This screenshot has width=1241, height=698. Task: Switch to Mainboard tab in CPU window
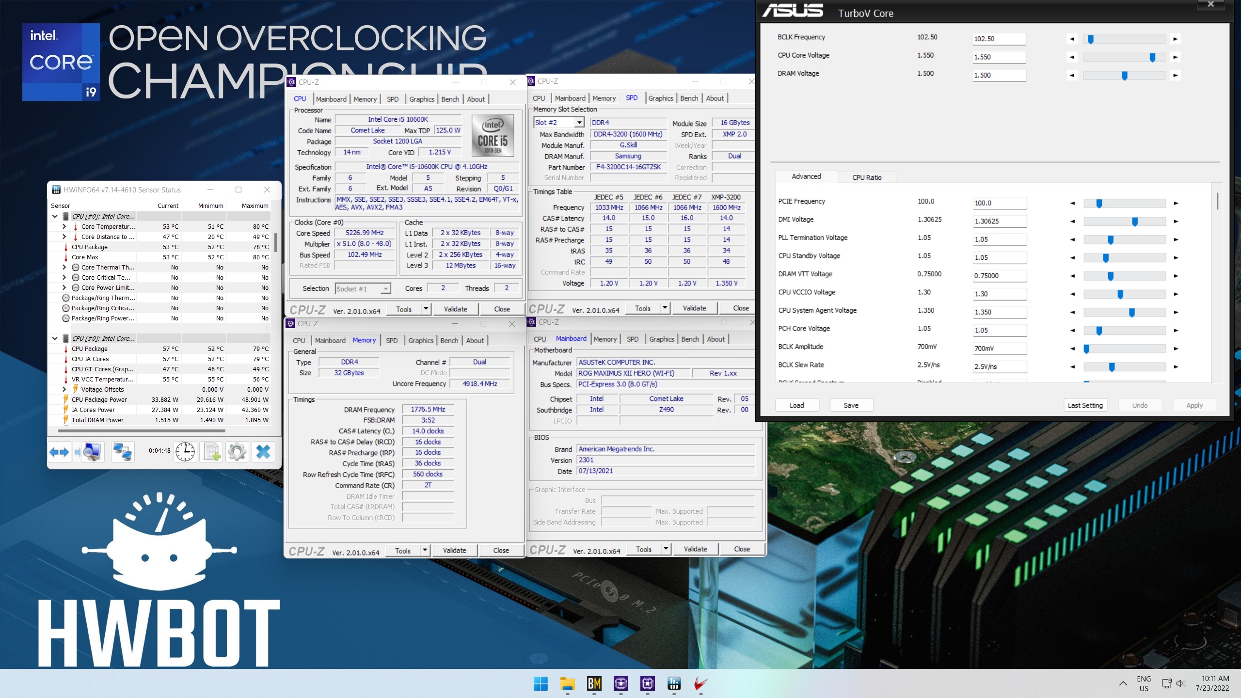coord(331,99)
